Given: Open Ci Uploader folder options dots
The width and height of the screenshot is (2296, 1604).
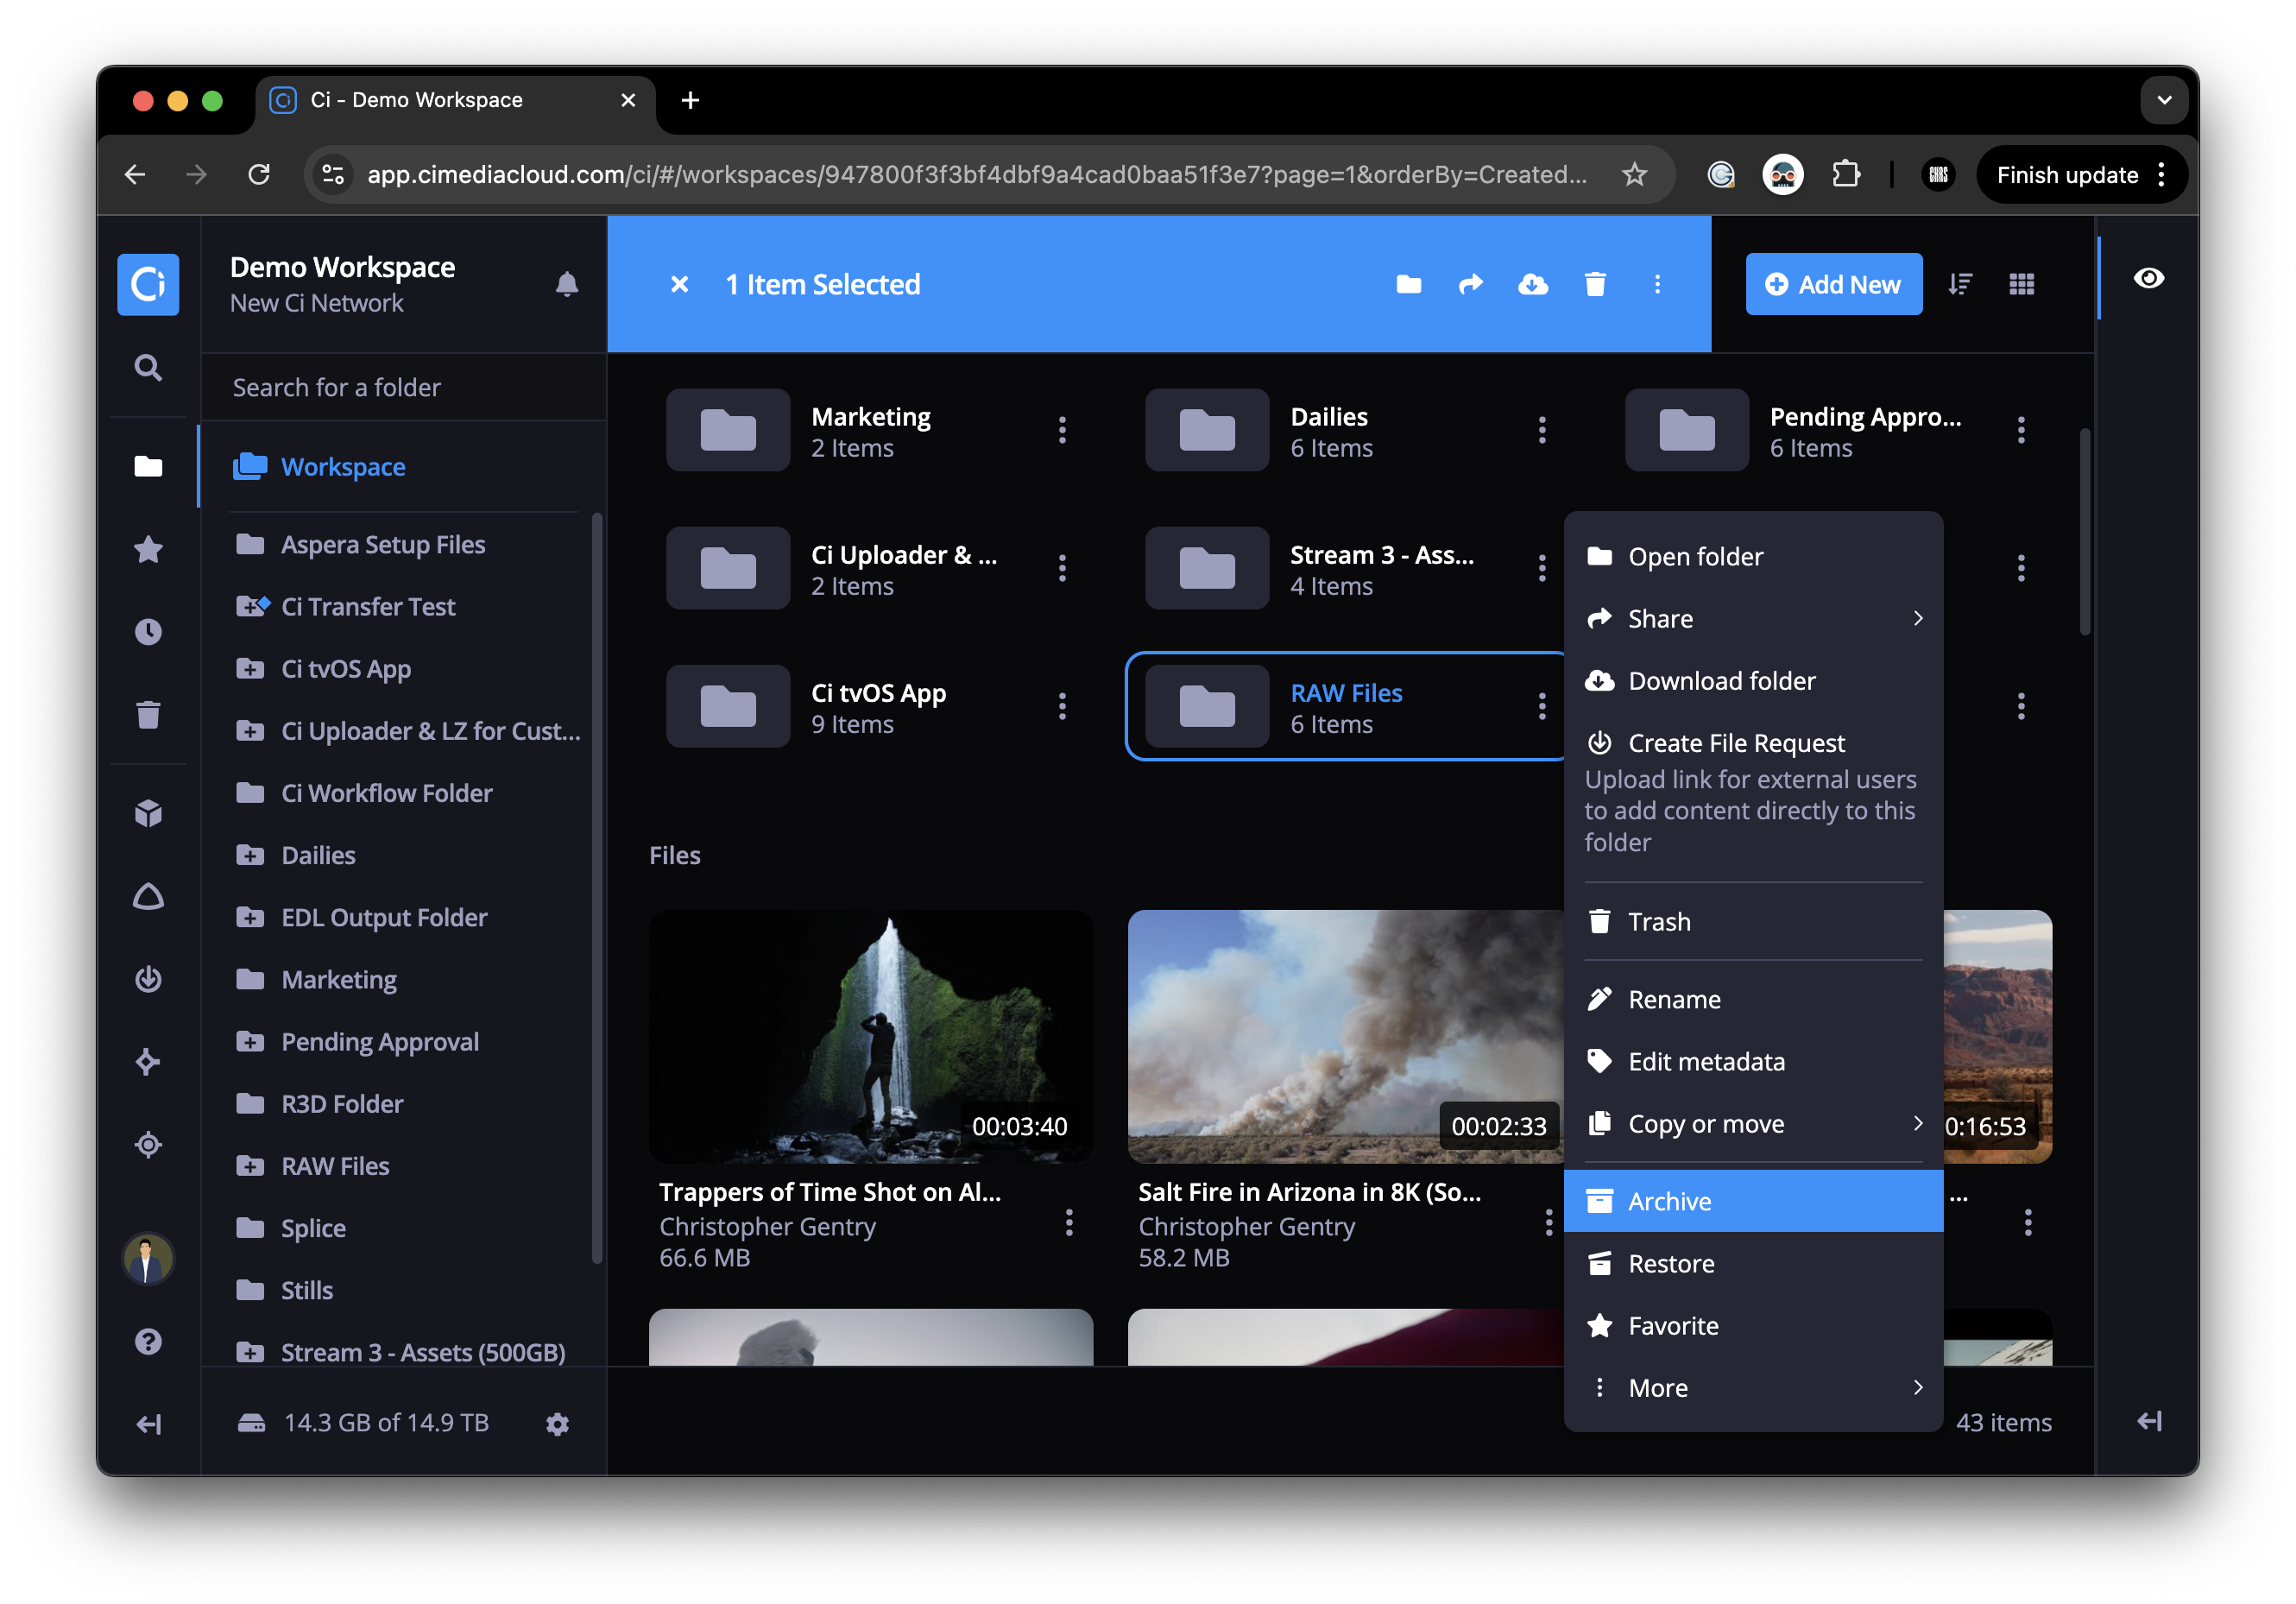Looking at the screenshot, I should tap(1062, 568).
